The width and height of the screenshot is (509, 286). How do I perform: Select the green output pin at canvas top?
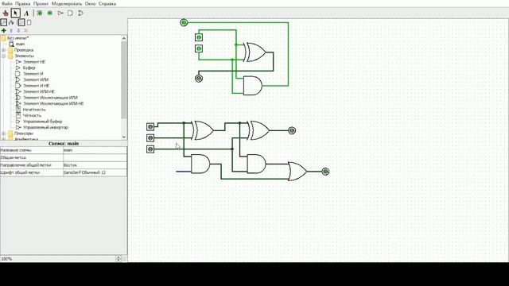point(184,22)
